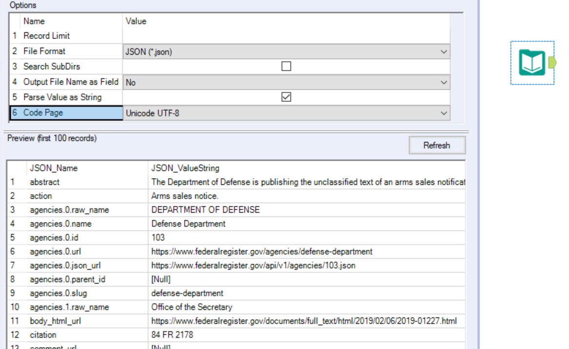Image resolution: width=569 pixels, height=349 pixels.
Task: Select the Arms sales notice action value
Action: coord(176,196)
